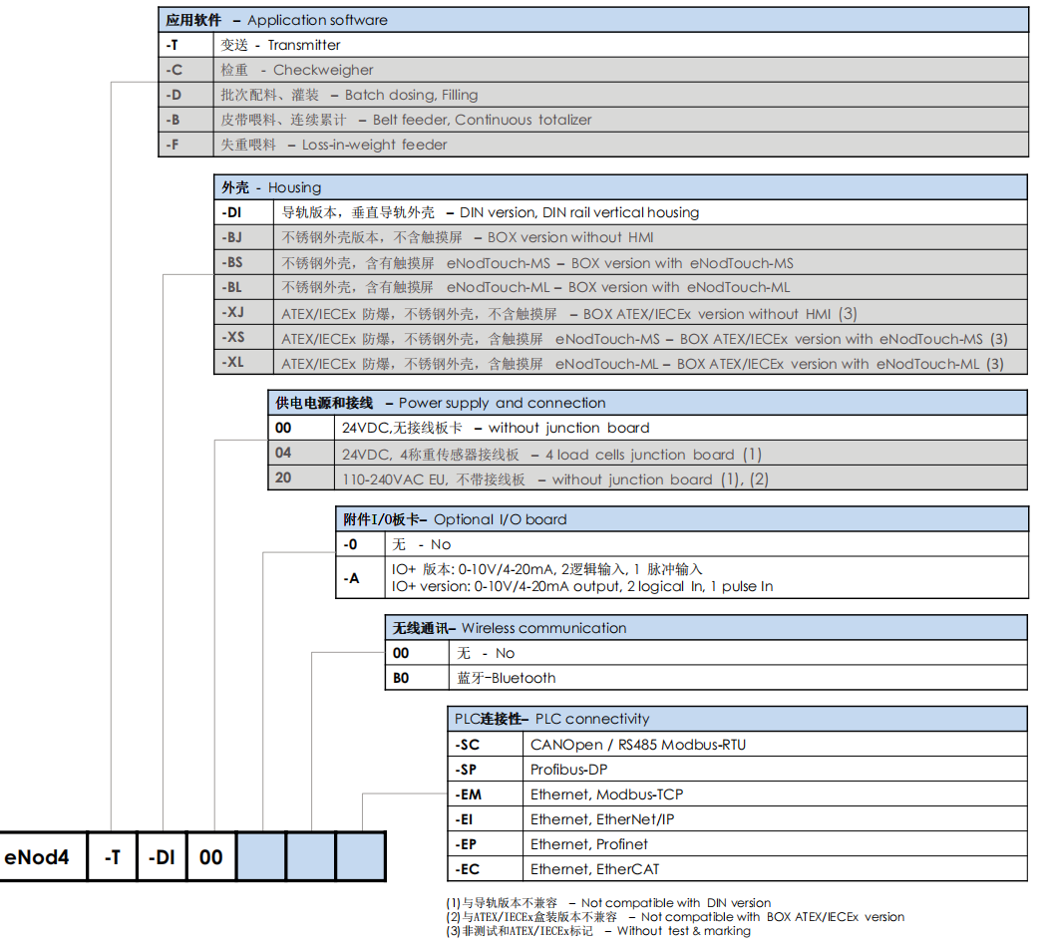Click the '-BL' eNodTouch-ML housing code
Image resolution: width=1050 pixels, height=944 pixels.
pyautogui.click(x=243, y=287)
